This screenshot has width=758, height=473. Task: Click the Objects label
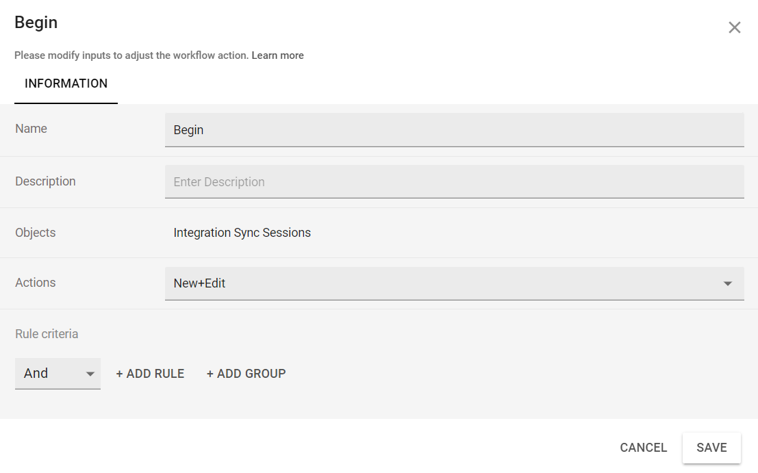(36, 233)
